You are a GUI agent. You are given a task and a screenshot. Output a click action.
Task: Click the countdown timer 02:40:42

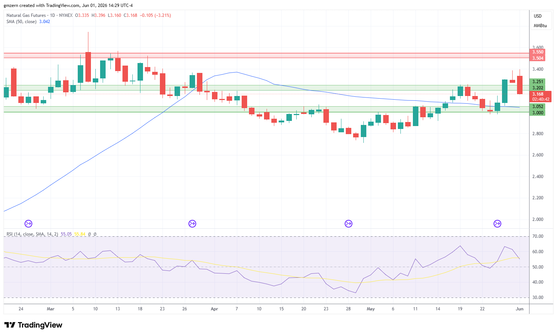click(541, 99)
